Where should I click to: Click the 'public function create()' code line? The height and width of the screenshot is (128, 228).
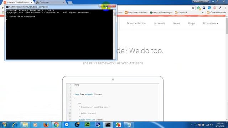(92, 119)
